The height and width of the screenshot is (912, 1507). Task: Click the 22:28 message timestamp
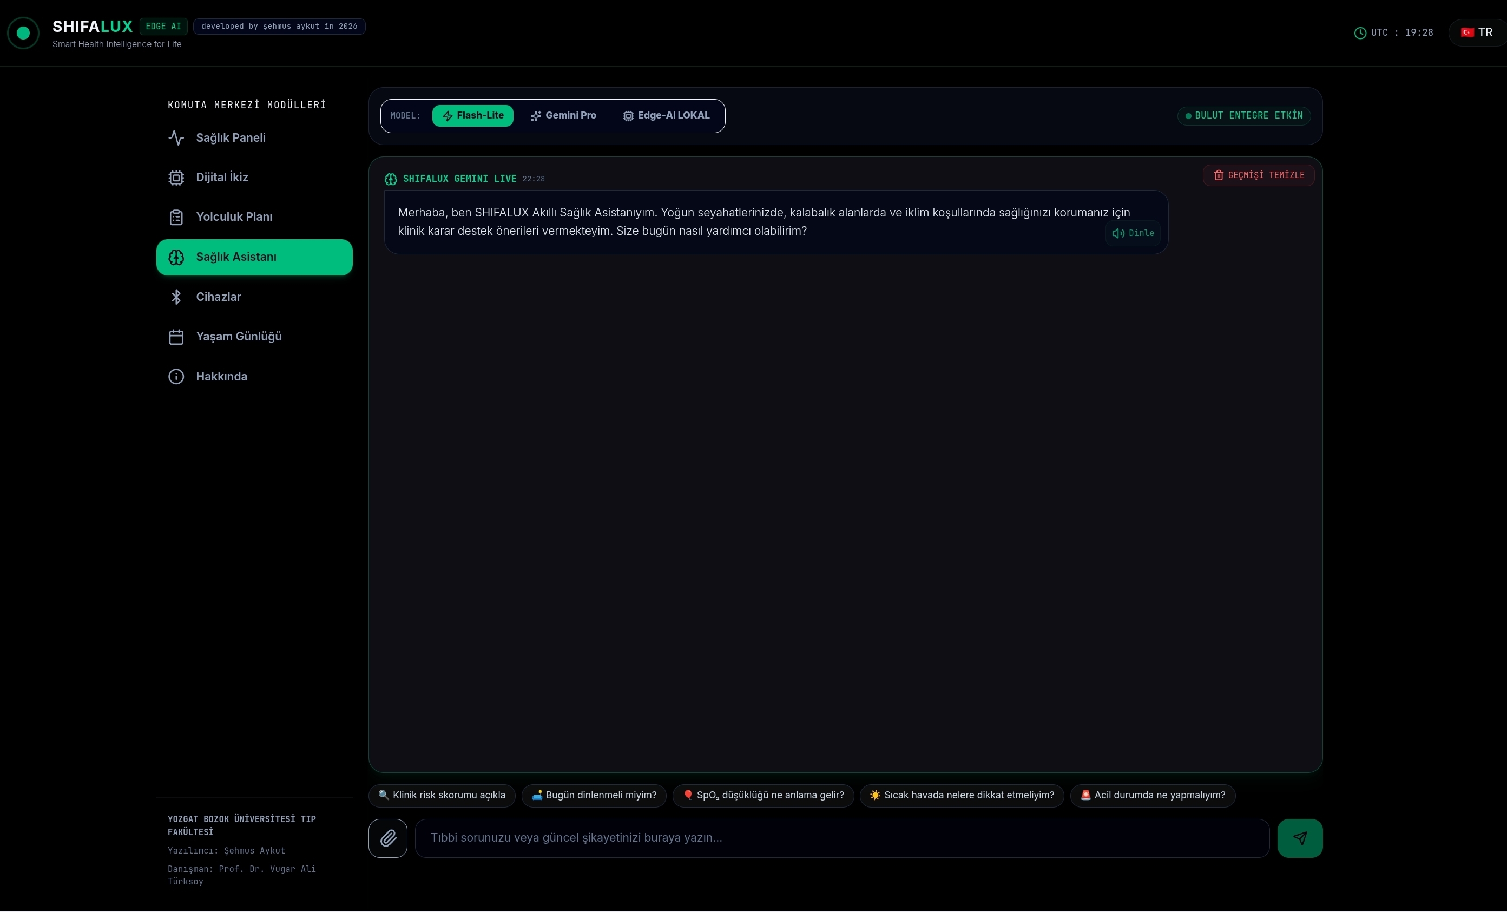[x=534, y=179]
